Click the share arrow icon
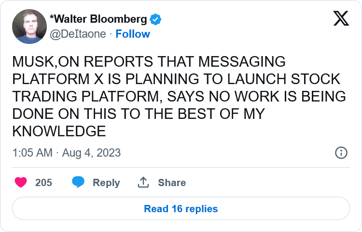This screenshot has width=362, height=232. pos(143,183)
